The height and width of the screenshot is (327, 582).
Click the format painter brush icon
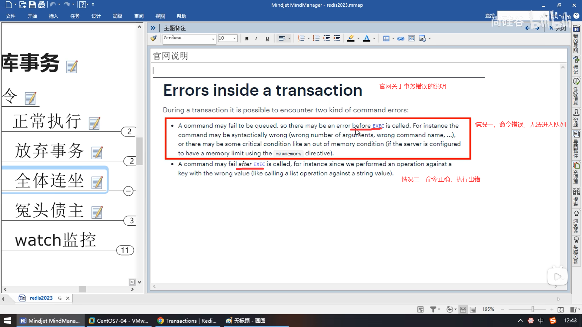click(154, 38)
